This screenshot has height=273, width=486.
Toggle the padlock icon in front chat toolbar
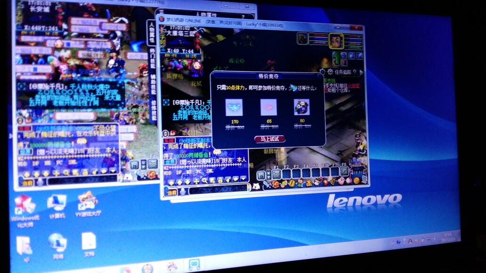tap(220, 180)
